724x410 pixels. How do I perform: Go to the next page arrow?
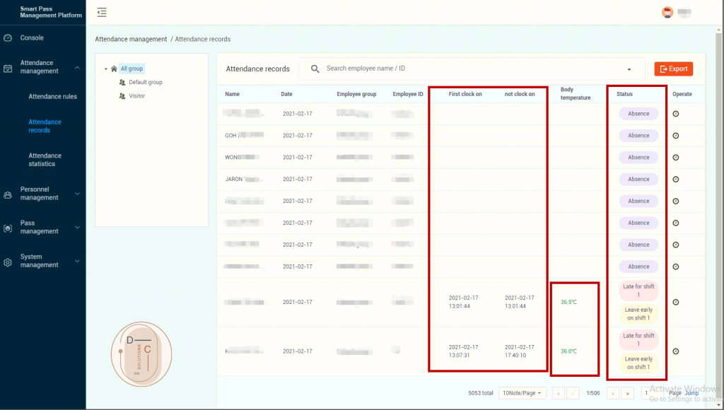612,393
